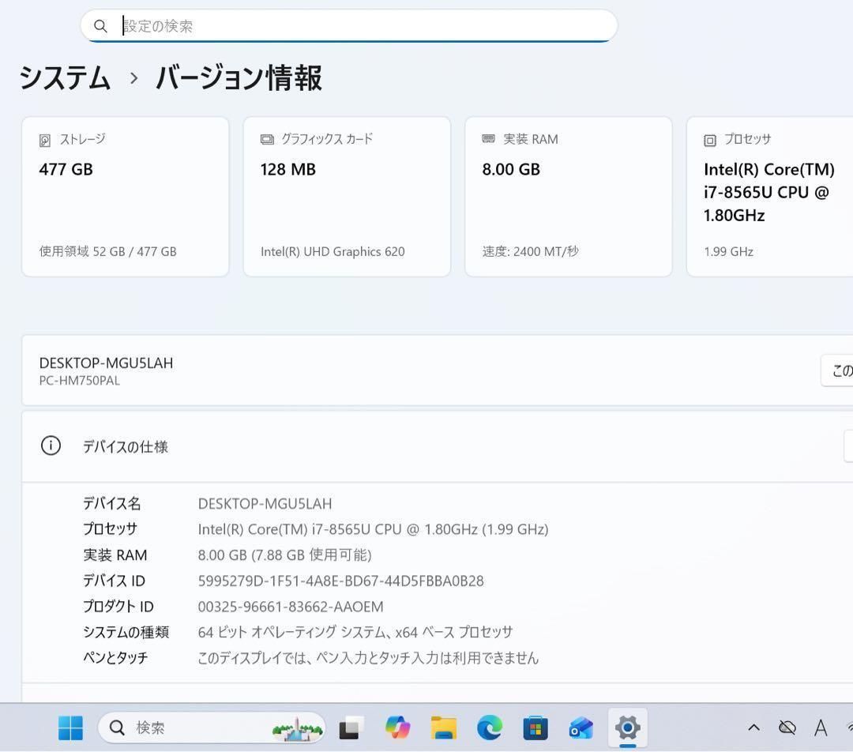Click the プロセッサ chip icon
The height and width of the screenshot is (752, 853).
[x=708, y=139]
